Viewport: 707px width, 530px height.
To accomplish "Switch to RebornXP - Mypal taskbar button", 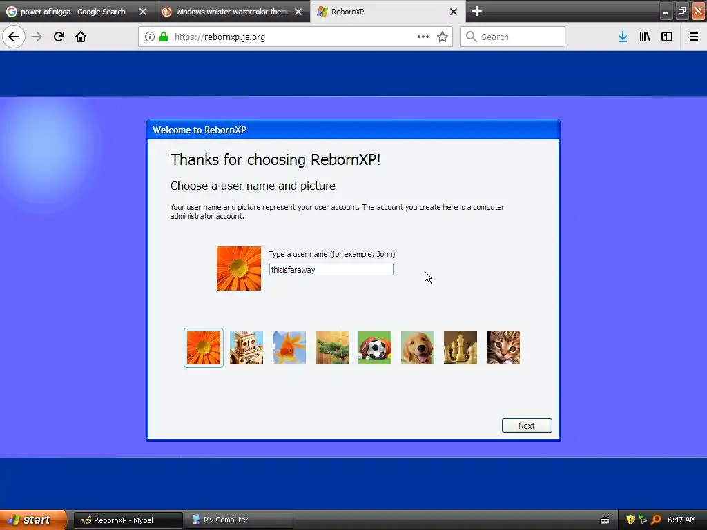I will click(x=128, y=520).
